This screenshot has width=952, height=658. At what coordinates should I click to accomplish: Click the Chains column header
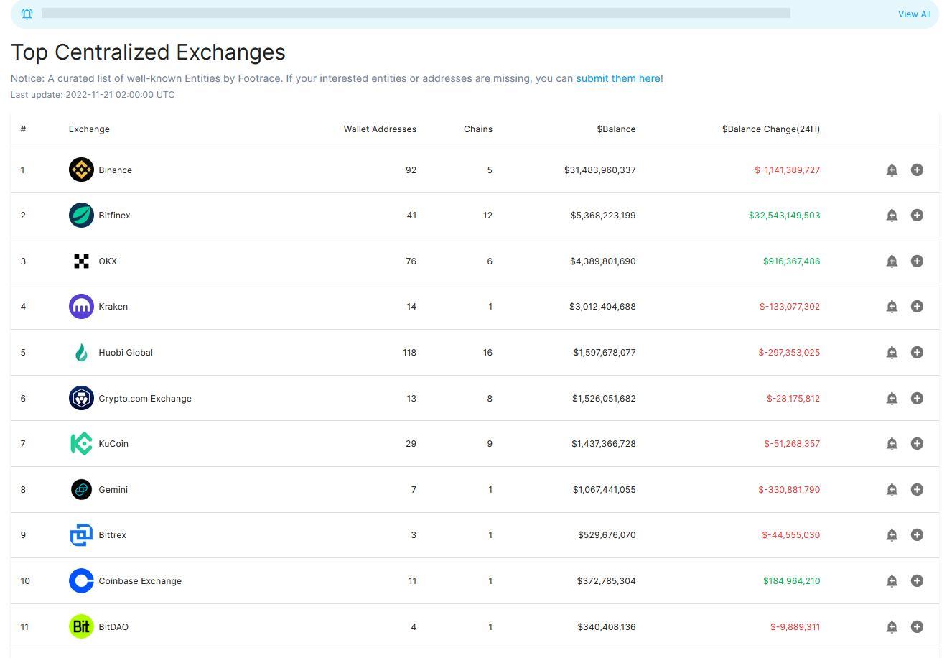click(478, 129)
